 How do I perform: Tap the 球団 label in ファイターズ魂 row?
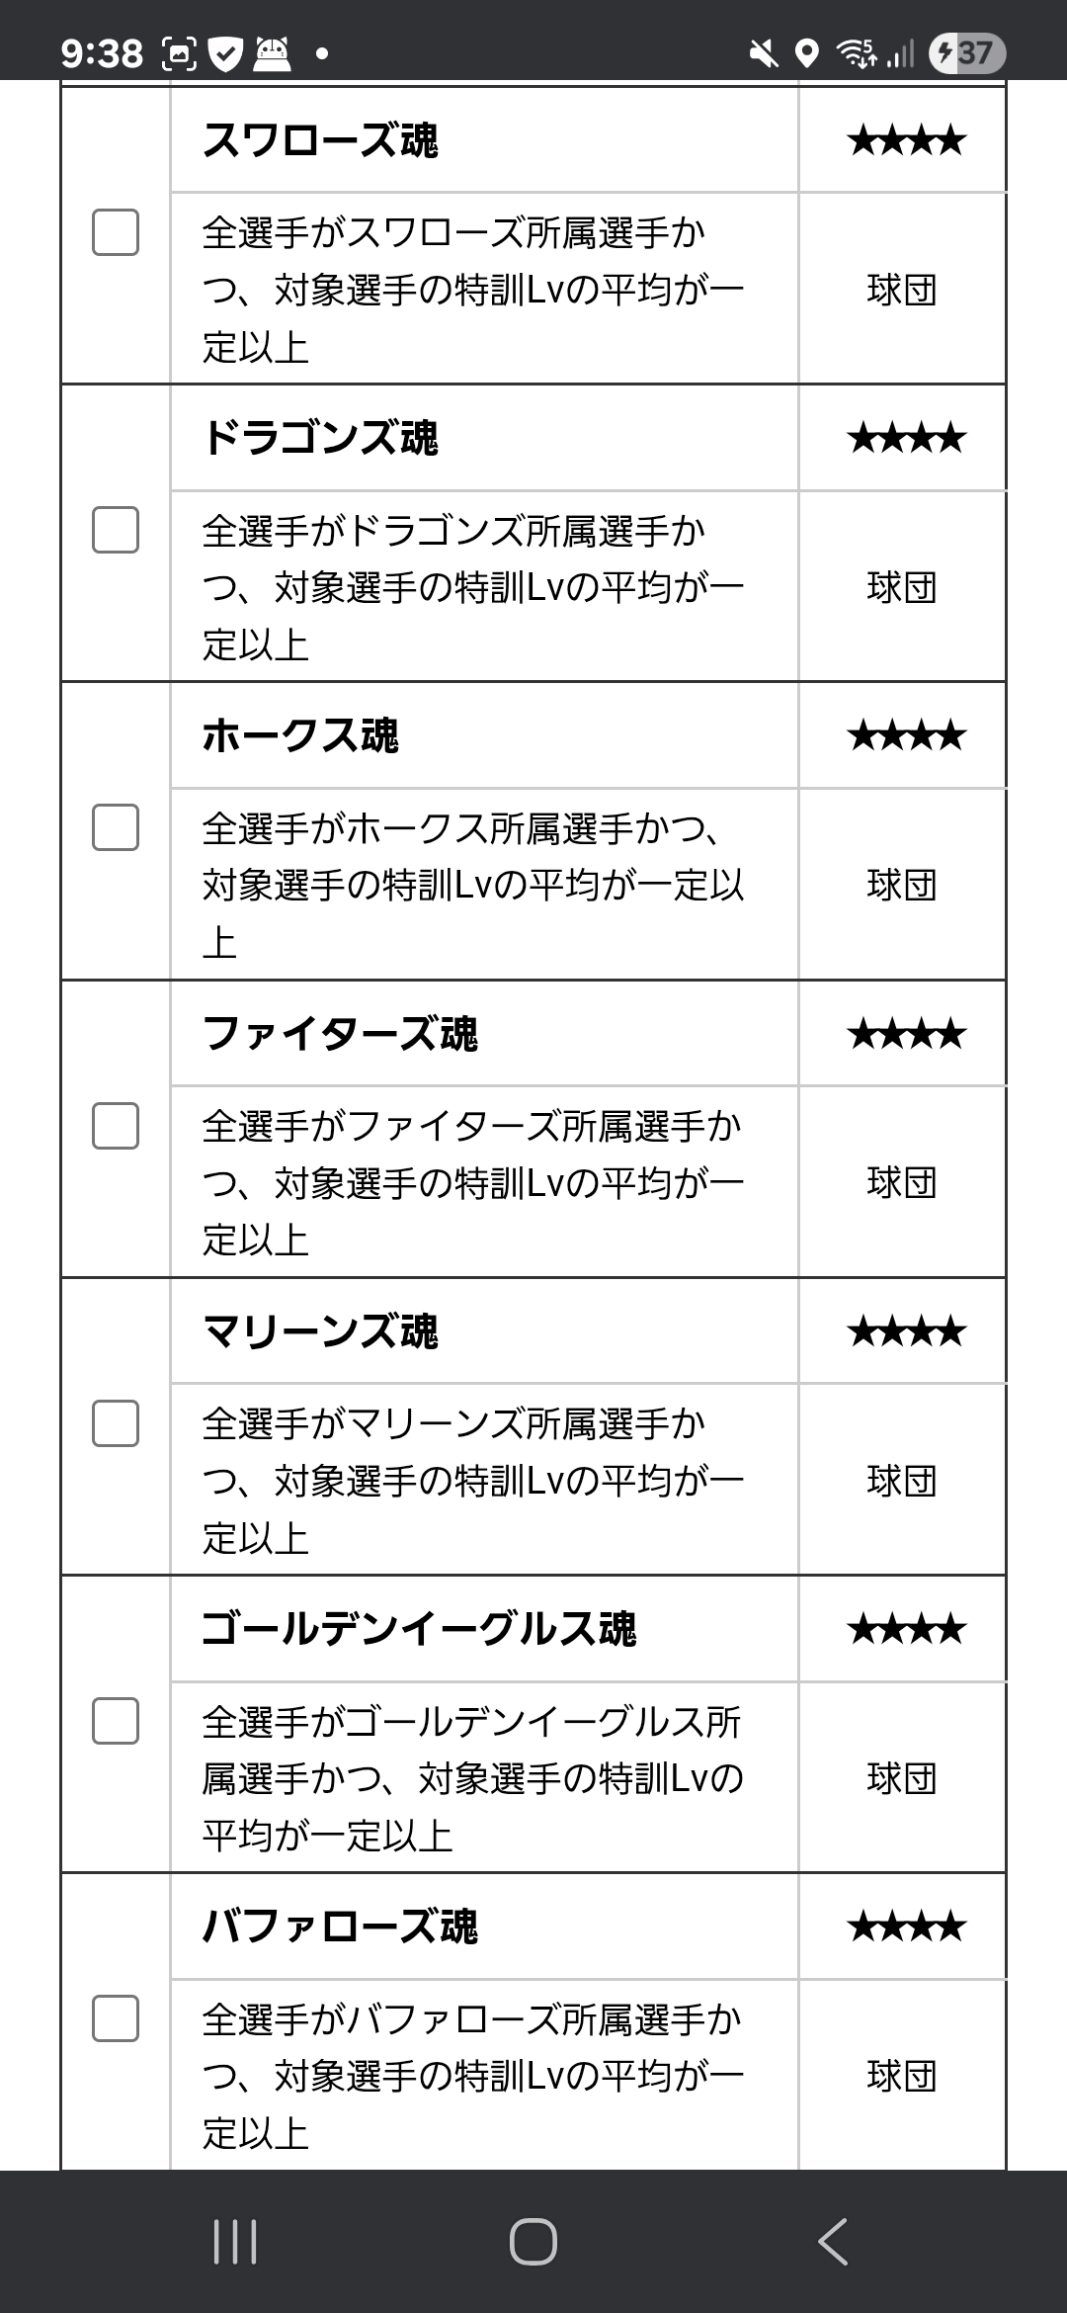(901, 1182)
